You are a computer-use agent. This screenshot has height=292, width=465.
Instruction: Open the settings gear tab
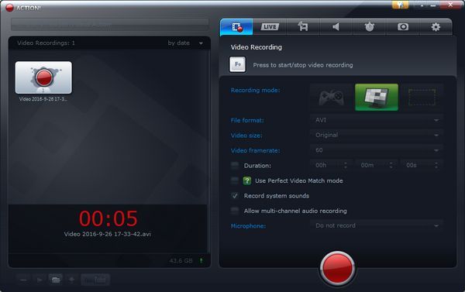tap(436, 27)
